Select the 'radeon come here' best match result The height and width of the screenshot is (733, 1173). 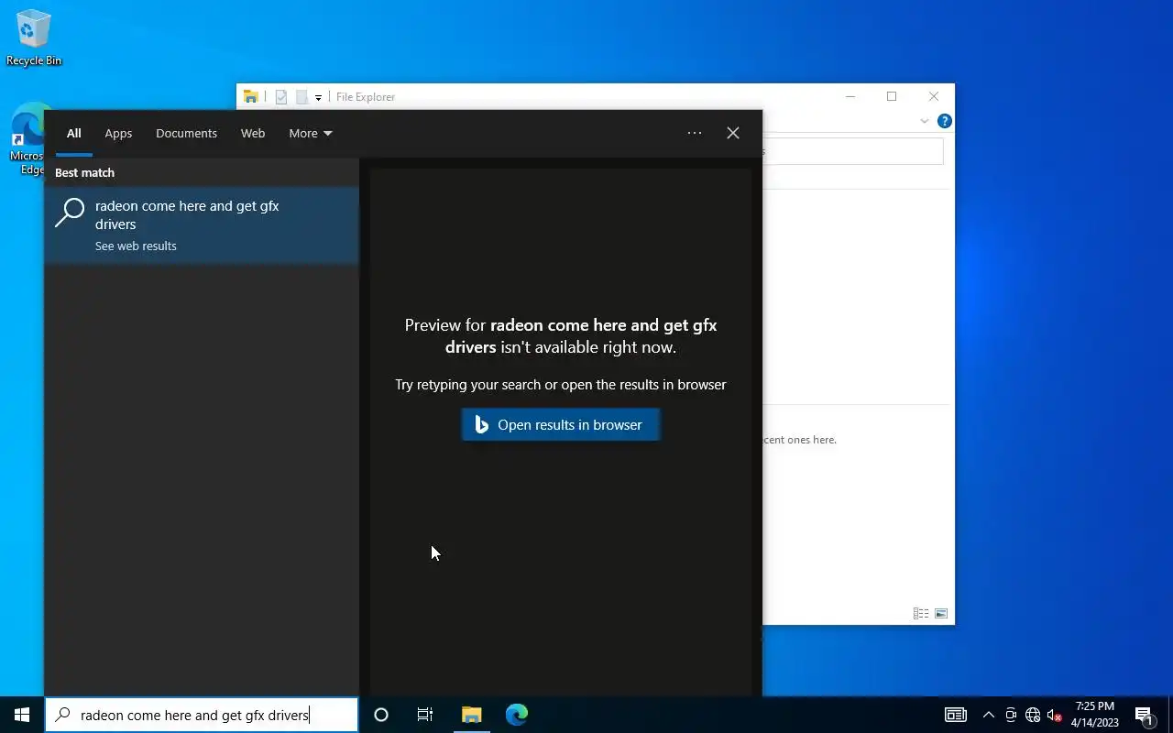202,225
